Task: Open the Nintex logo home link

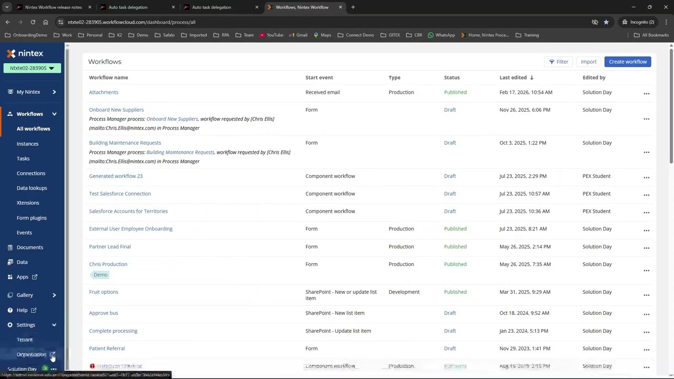Action: pos(25,53)
